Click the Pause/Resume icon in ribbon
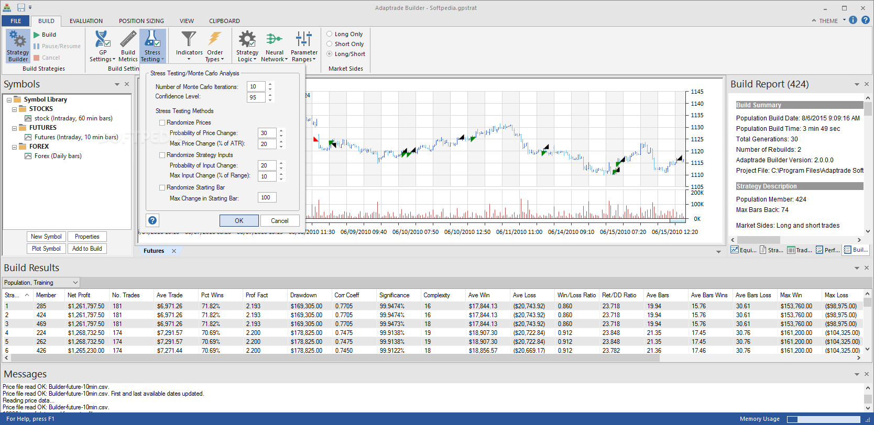This screenshot has height=425, width=874. click(37, 46)
